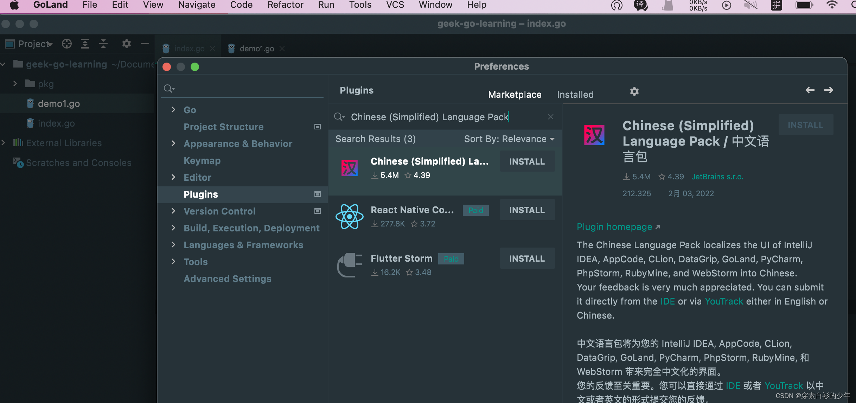Click the plugins settings gear icon
Image resolution: width=856 pixels, height=403 pixels.
(x=634, y=92)
